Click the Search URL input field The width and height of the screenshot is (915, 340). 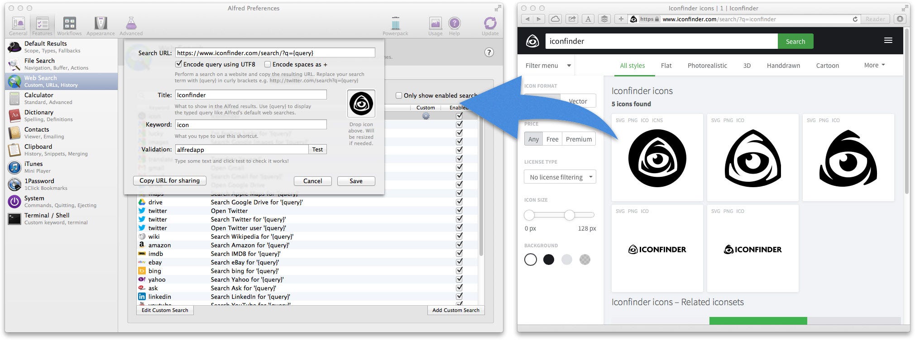pos(275,53)
